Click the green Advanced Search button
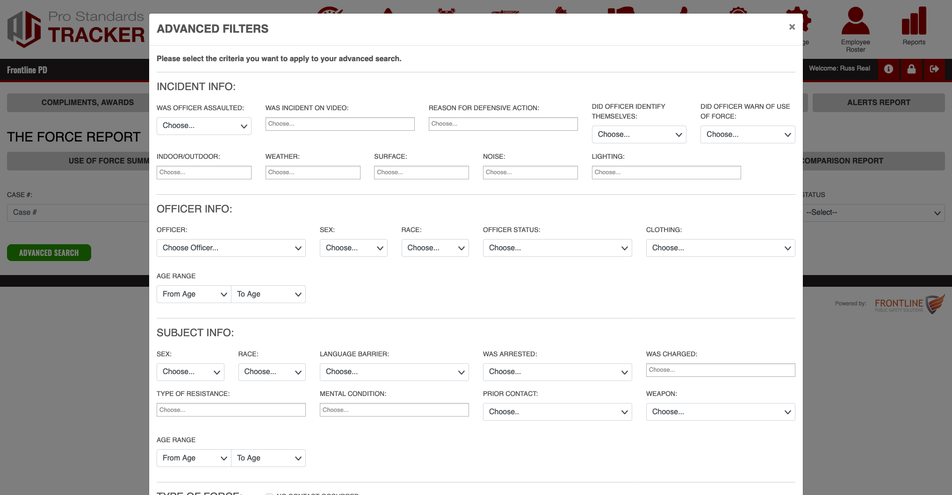This screenshot has width=952, height=495. pos(49,253)
